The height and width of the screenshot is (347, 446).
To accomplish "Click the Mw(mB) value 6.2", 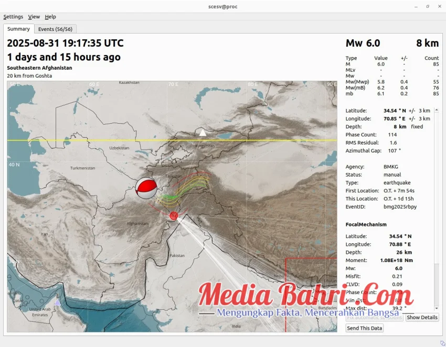I will click(381, 88).
